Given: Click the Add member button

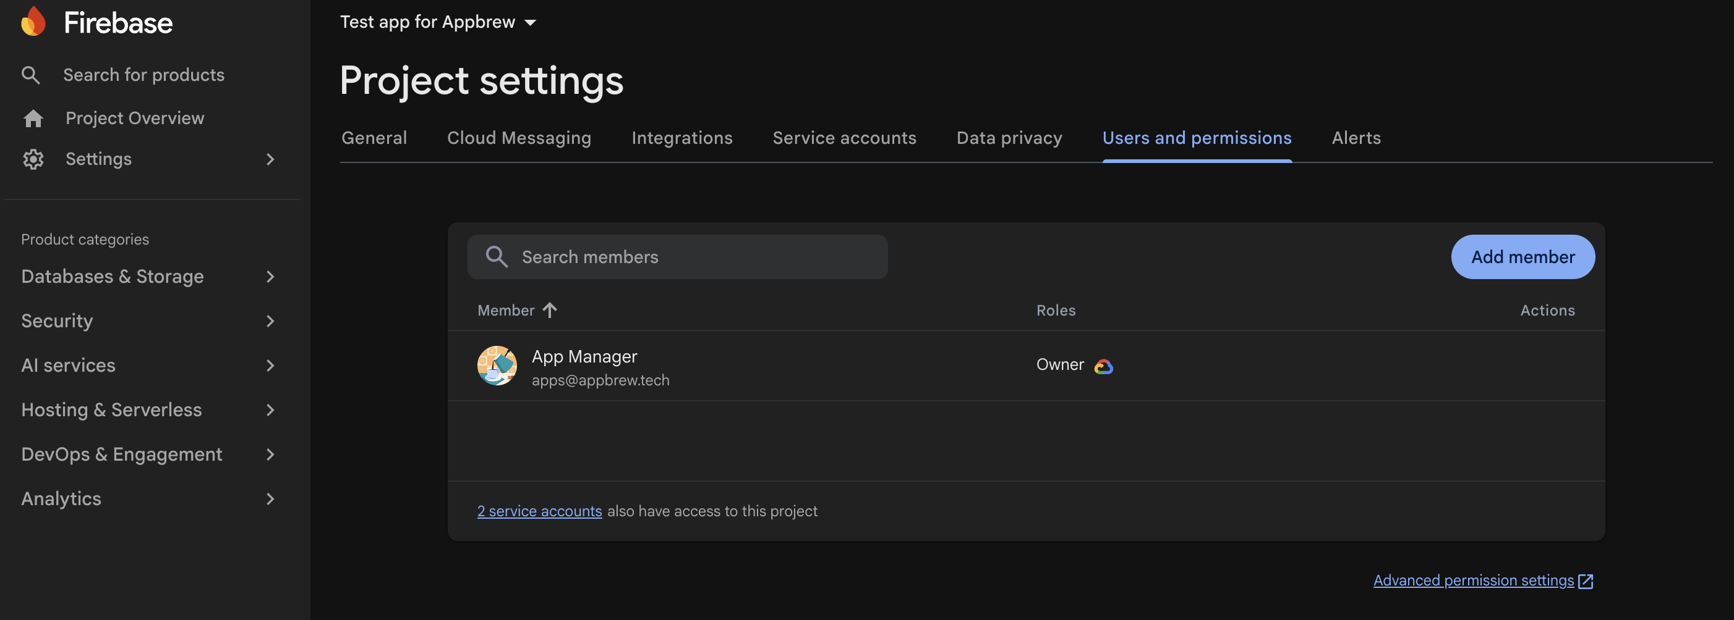Looking at the screenshot, I should pos(1523,257).
